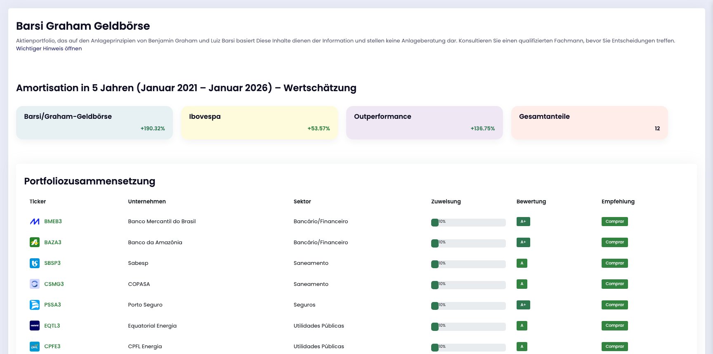Click the 'Banco Mercantil do Brasil' company name
The image size is (713, 354).
click(162, 222)
